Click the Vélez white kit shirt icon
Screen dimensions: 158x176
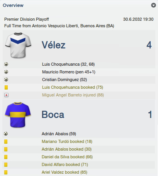[x=18, y=45]
